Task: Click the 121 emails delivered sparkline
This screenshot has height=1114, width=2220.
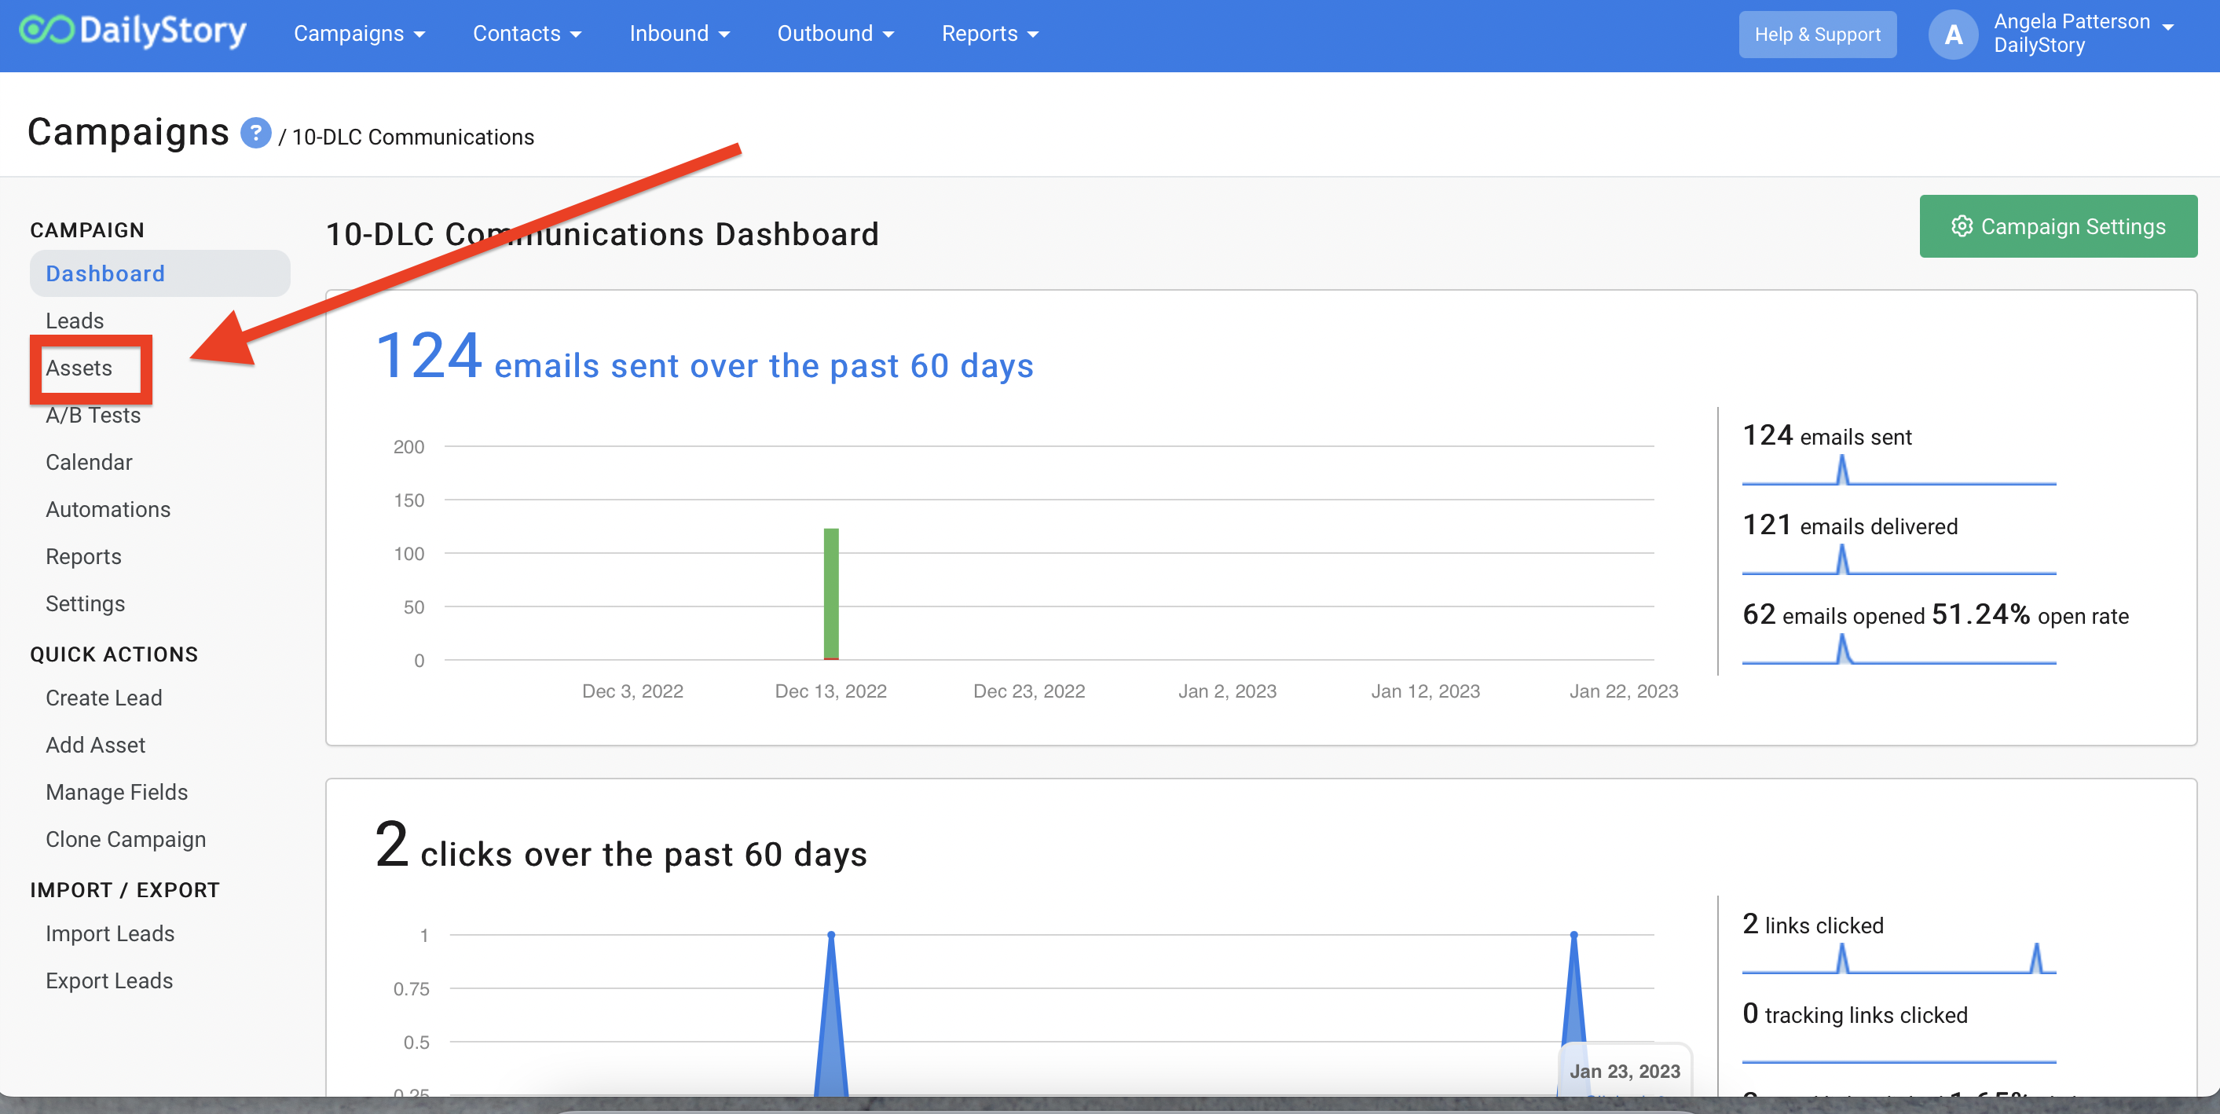Action: coord(1899,559)
